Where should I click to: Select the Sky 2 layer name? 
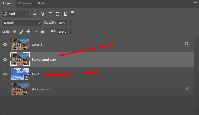(x=36, y=74)
